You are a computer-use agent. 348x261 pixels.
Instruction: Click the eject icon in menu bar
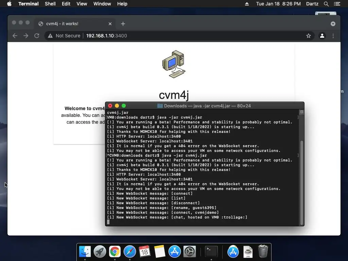[247, 4]
